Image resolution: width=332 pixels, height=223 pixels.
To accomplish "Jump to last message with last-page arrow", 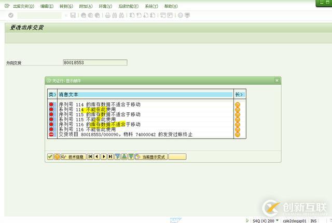I will pyautogui.click(x=110, y=156).
